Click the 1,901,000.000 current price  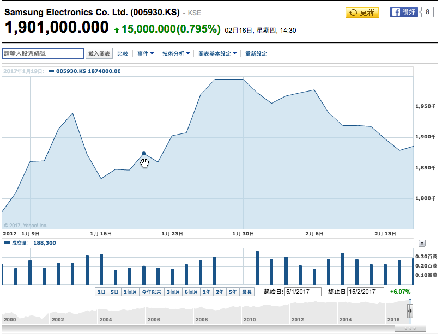(x=57, y=27)
